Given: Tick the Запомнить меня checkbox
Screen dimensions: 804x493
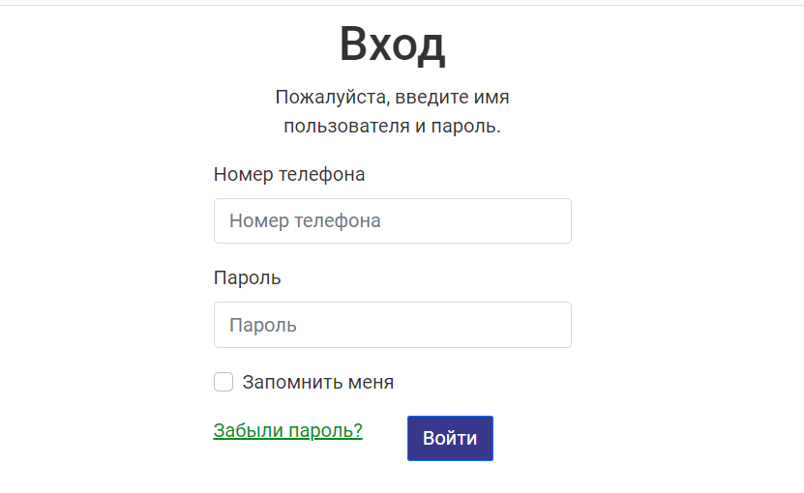Looking at the screenshot, I should [x=223, y=382].
